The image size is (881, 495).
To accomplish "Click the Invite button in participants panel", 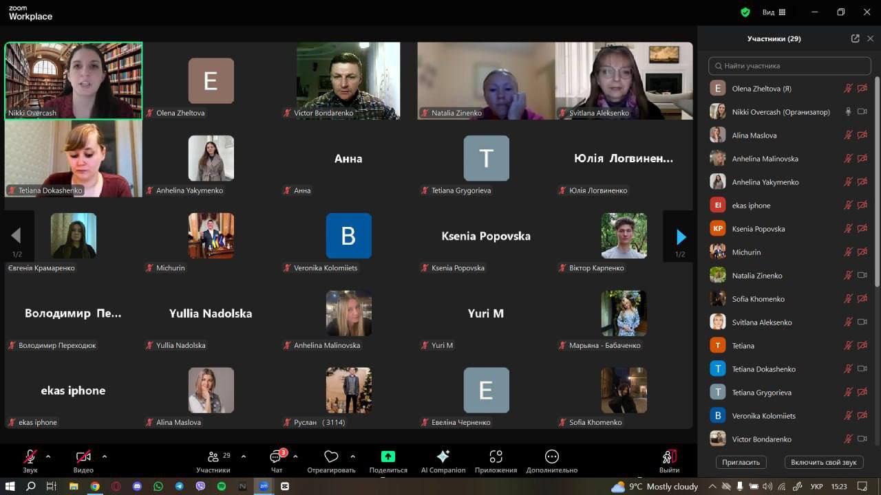I will tap(741, 463).
